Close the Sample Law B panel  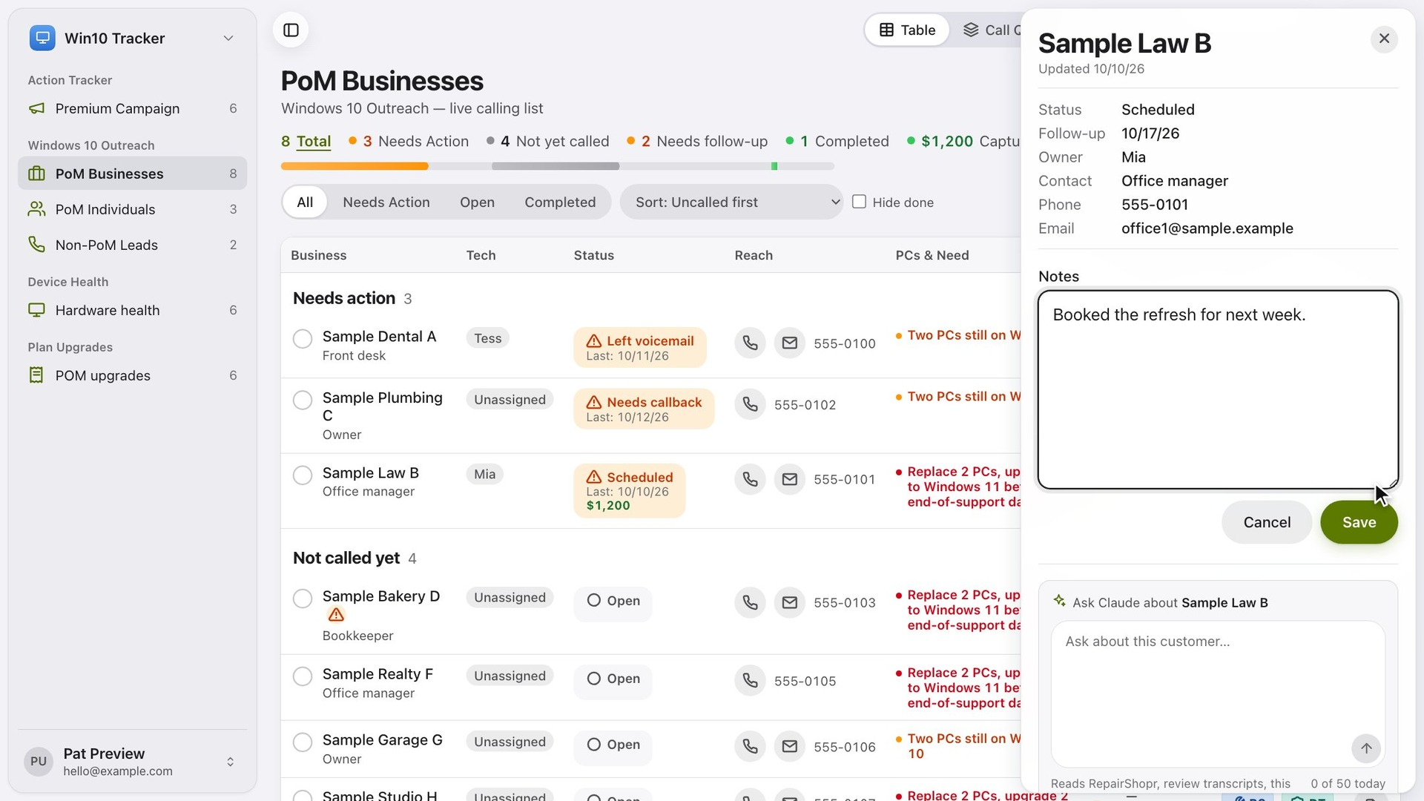click(1384, 39)
